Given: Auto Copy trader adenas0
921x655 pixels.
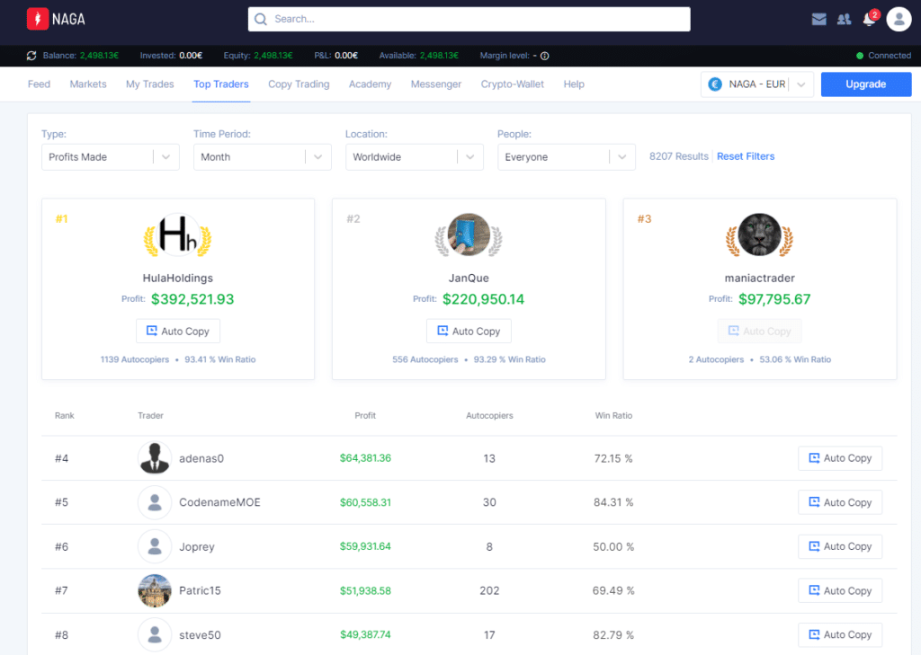Looking at the screenshot, I should coord(840,458).
